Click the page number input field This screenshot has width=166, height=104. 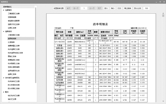(84, 8)
